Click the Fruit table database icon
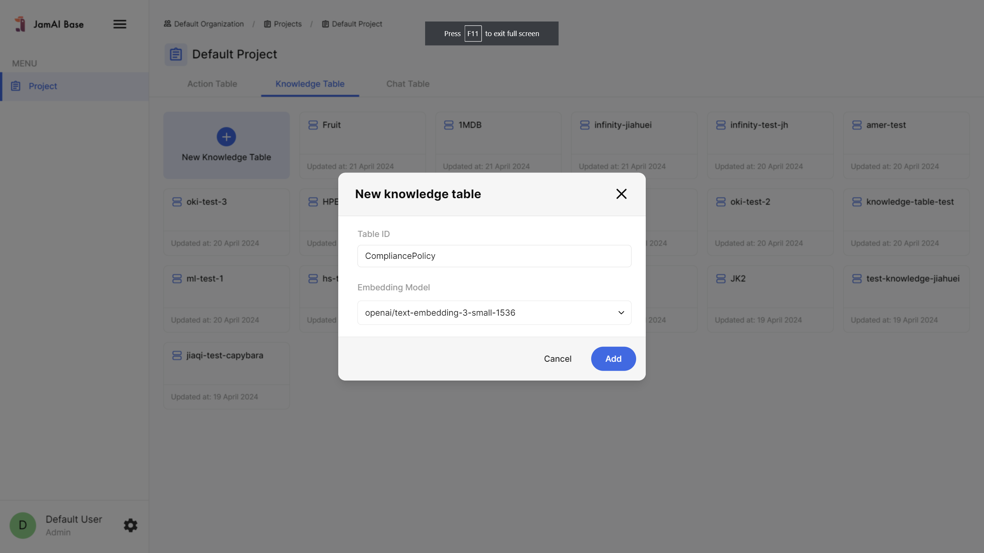The image size is (984, 553). pos(313,125)
